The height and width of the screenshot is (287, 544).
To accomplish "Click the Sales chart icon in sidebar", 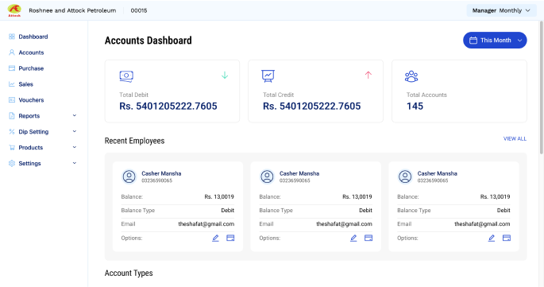I will click(x=12, y=84).
